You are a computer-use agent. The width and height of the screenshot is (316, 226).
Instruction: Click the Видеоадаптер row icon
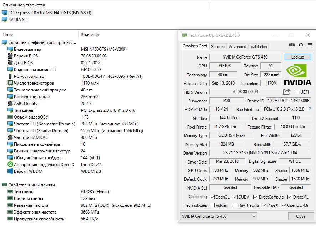(x=10, y=49)
